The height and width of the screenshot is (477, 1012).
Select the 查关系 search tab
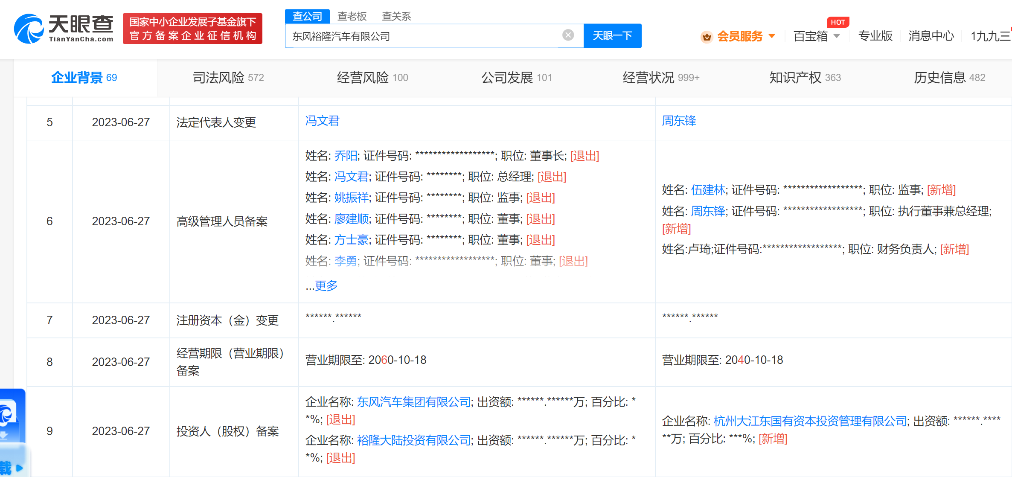coord(396,16)
